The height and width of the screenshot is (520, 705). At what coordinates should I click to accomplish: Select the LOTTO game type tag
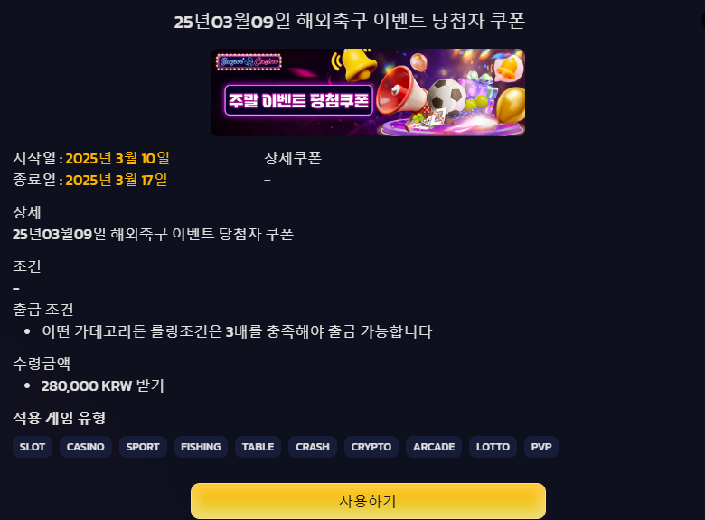click(x=493, y=447)
